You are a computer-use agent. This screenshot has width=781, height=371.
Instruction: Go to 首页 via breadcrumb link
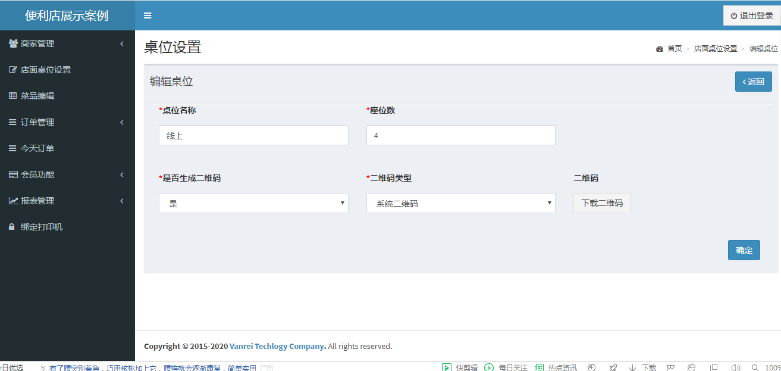[x=675, y=49]
